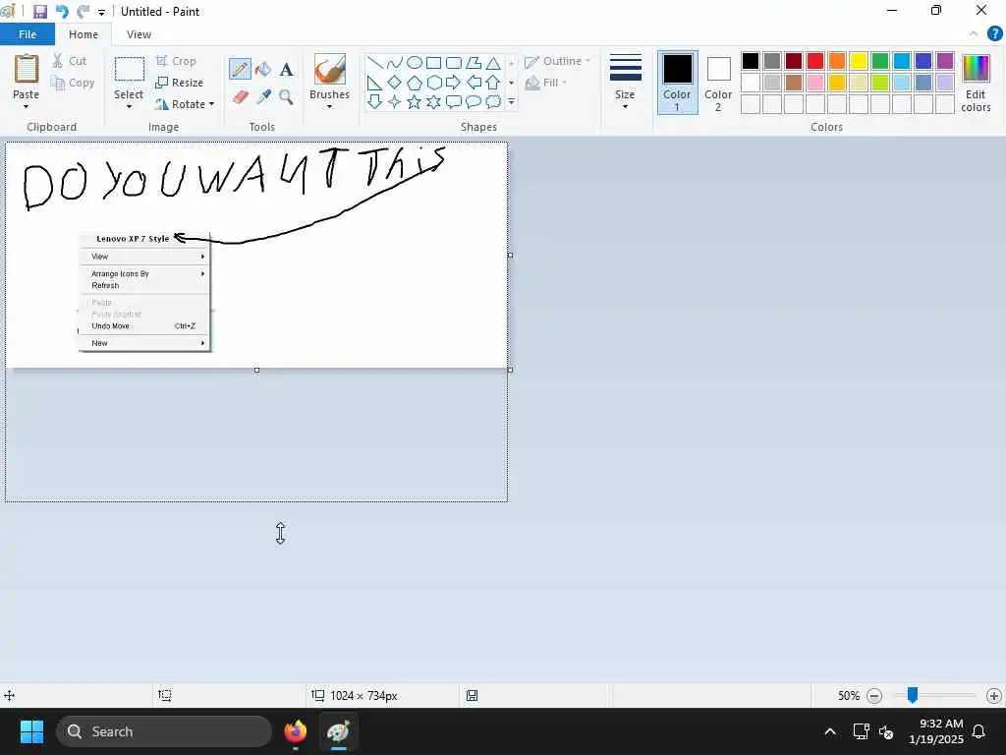
Task: Pick the green color swatch
Action: click(x=880, y=61)
